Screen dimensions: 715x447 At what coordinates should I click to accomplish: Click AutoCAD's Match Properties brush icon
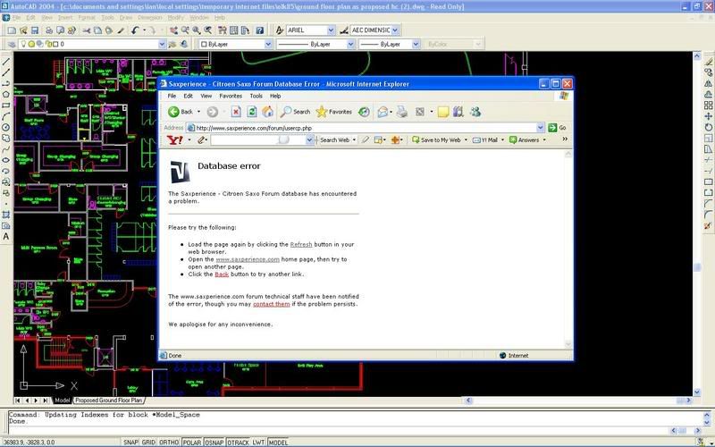[x=121, y=30]
